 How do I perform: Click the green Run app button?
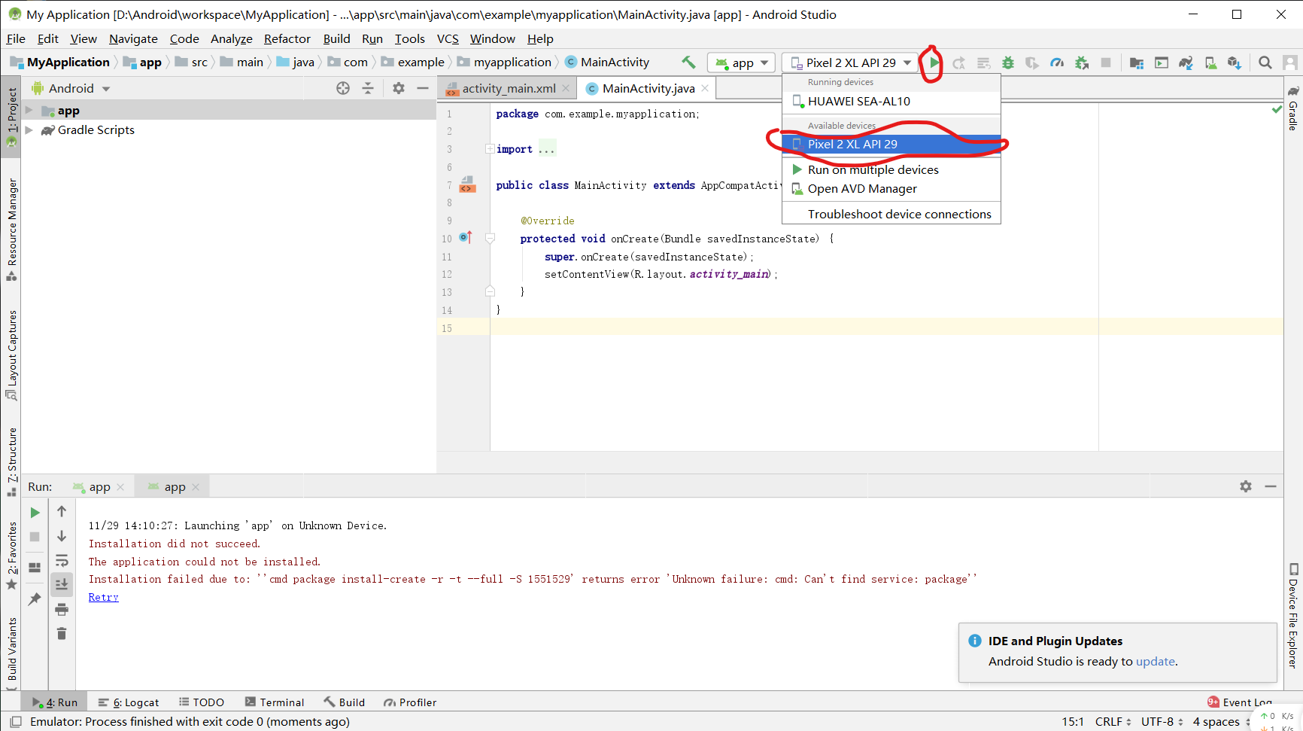(934, 62)
